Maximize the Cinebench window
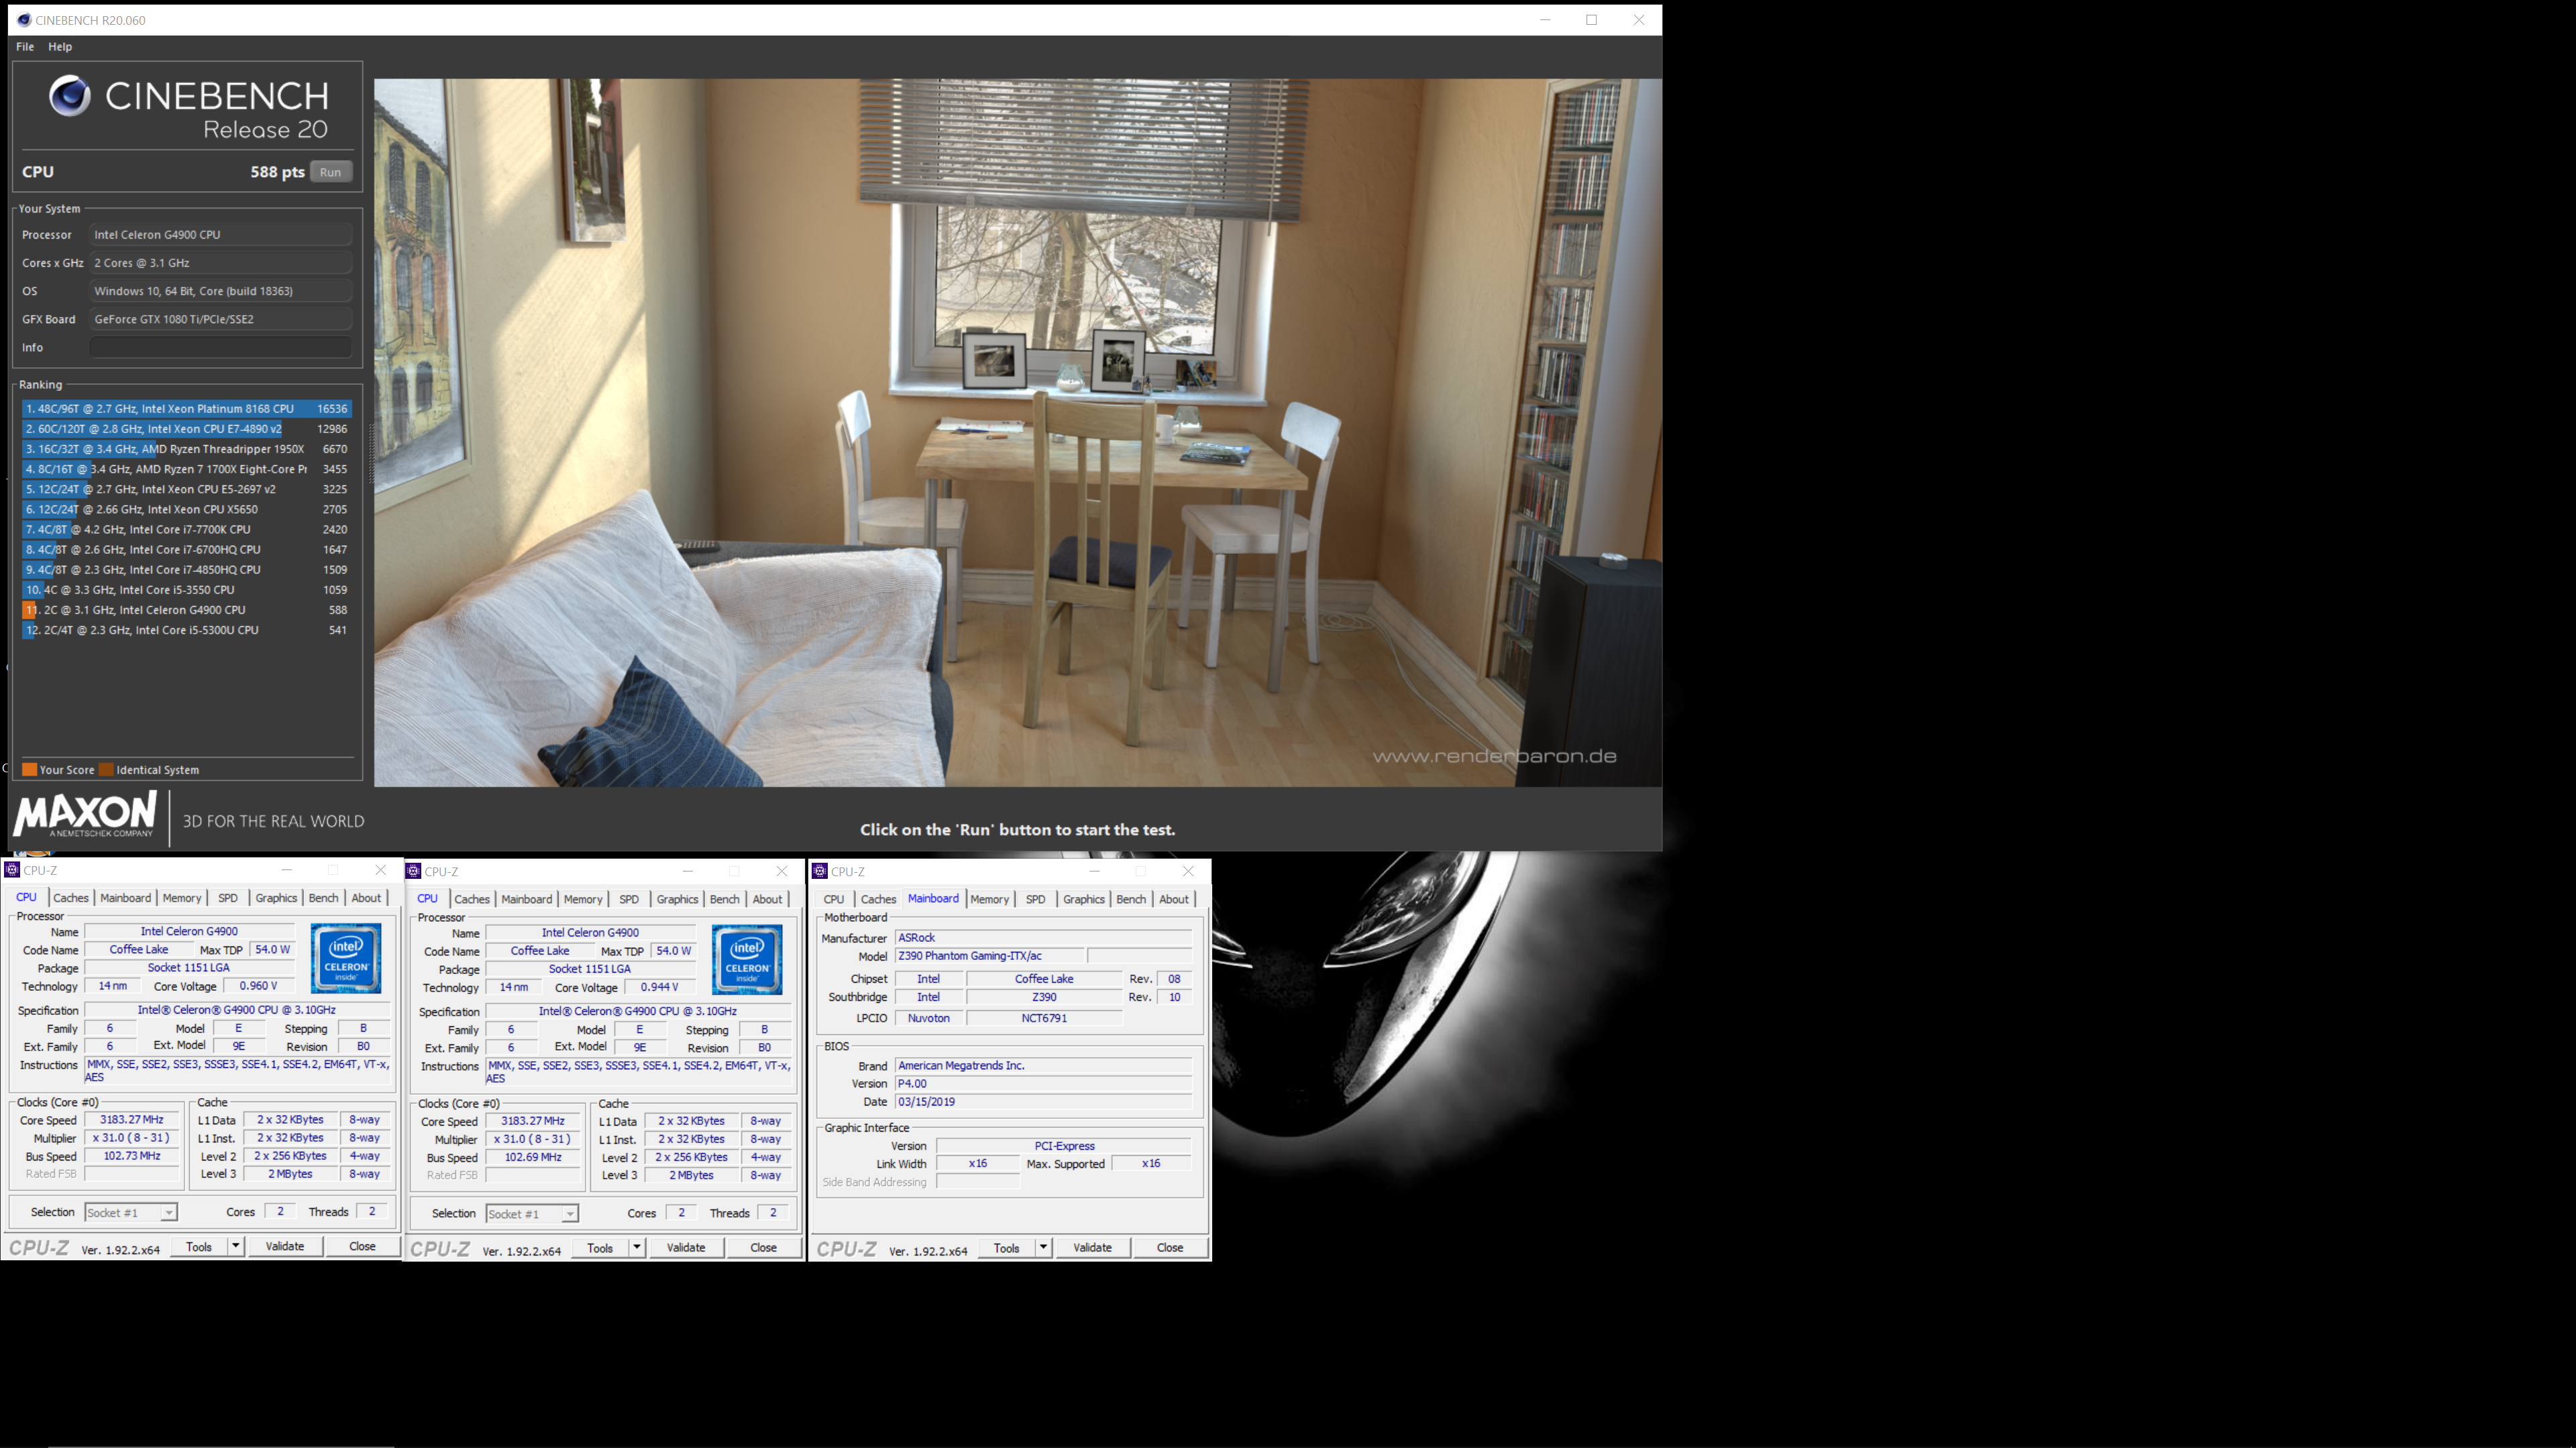 [x=1591, y=20]
